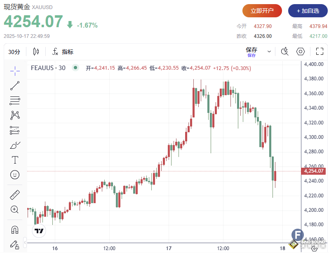Open the 指标 indicators menu

(x=63, y=52)
